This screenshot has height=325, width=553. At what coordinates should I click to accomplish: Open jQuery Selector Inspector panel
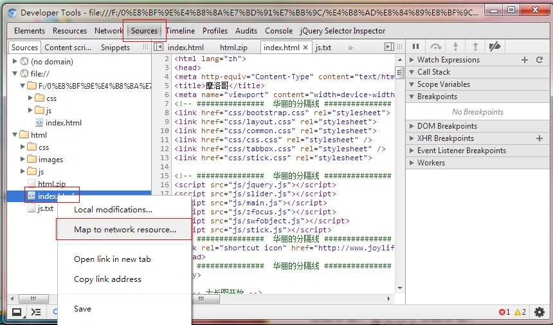(x=343, y=31)
